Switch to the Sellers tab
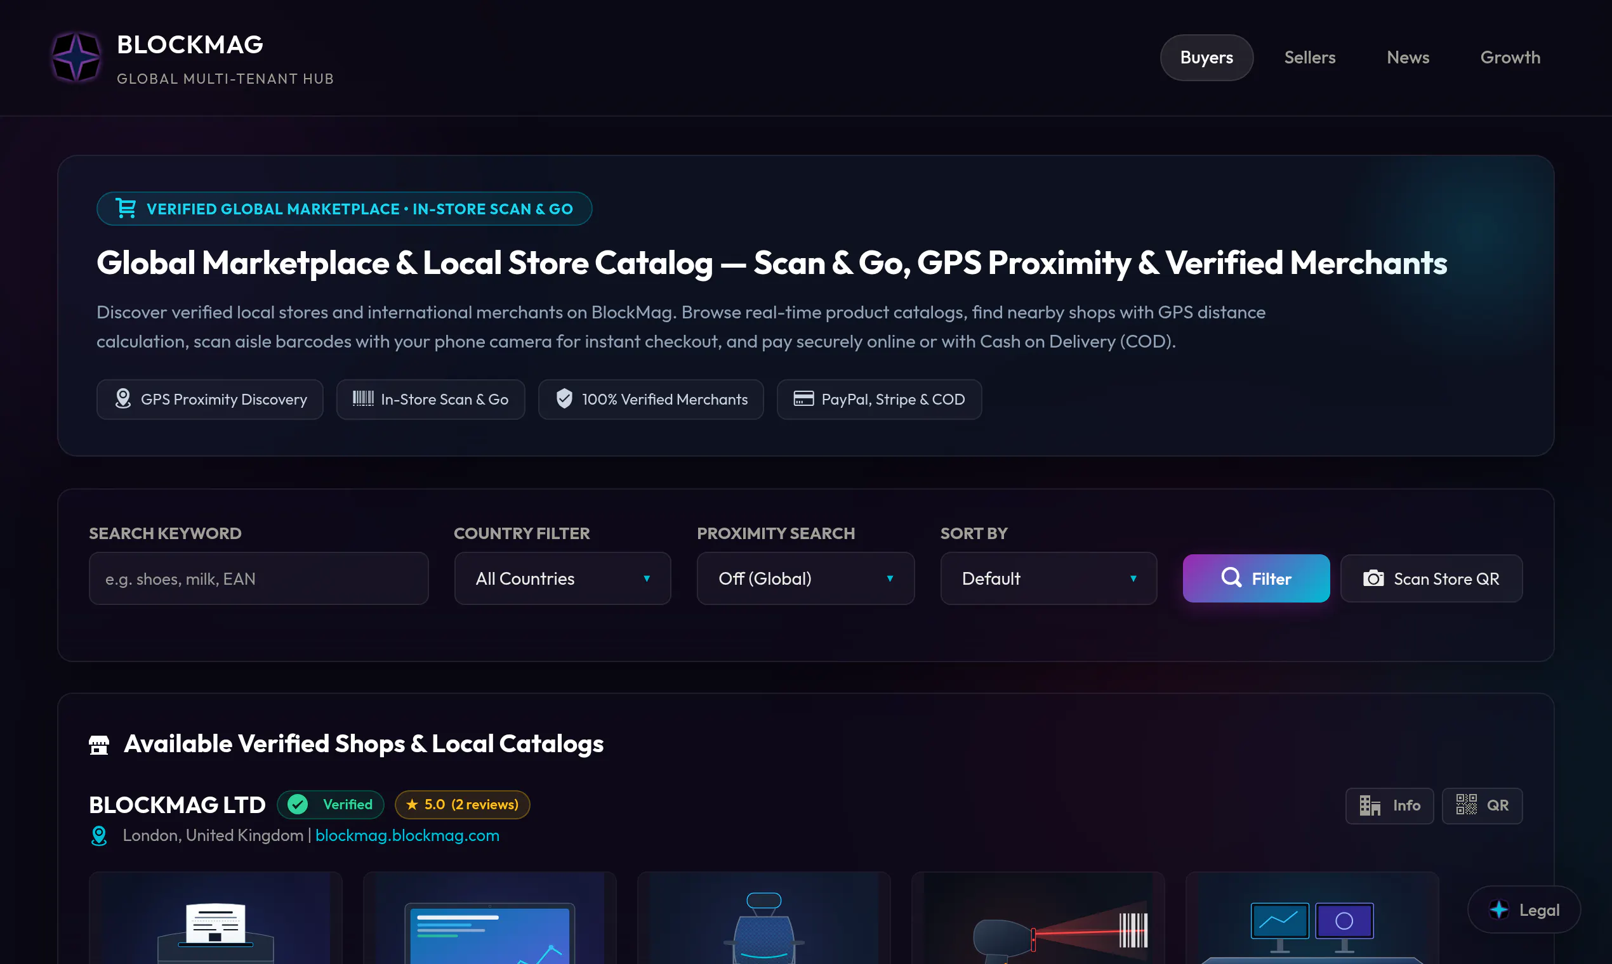This screenshot has height=964, width=1612. (1309, 58)
